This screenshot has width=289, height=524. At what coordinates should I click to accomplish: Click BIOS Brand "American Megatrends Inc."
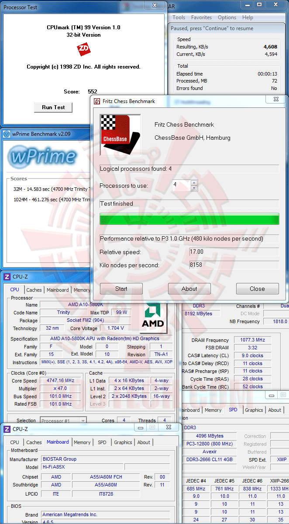pyautogui.click(x=106, y=514)
